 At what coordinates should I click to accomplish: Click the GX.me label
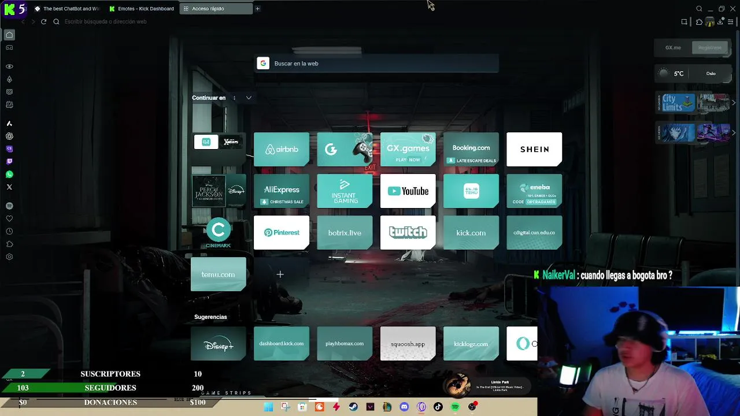tap(673, 47)
